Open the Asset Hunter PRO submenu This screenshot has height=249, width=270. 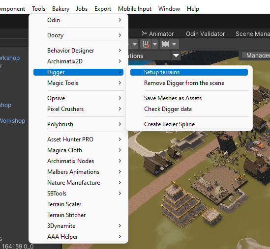[x=78, y=139]
